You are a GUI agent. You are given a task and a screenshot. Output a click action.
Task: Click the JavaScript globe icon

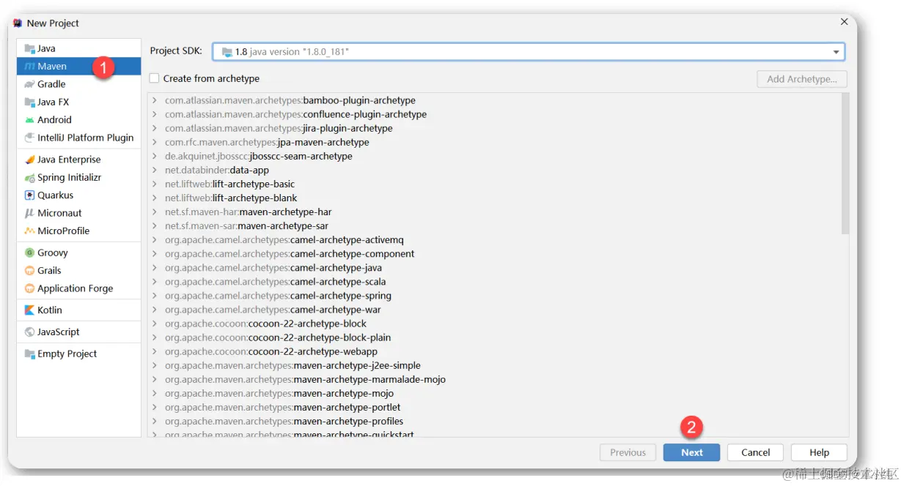tap(29, 332)
